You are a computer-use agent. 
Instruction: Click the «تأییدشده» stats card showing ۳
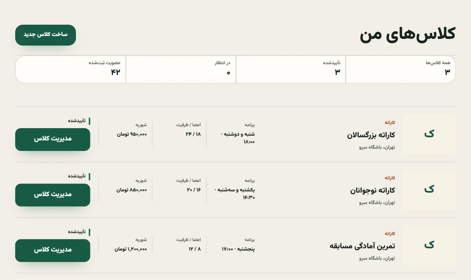point(291,70)
